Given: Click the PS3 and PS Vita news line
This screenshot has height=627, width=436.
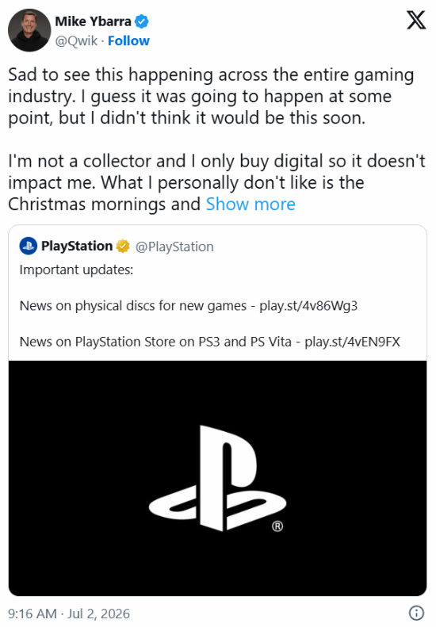Looking at the screenshot, I should coord(209,342).
